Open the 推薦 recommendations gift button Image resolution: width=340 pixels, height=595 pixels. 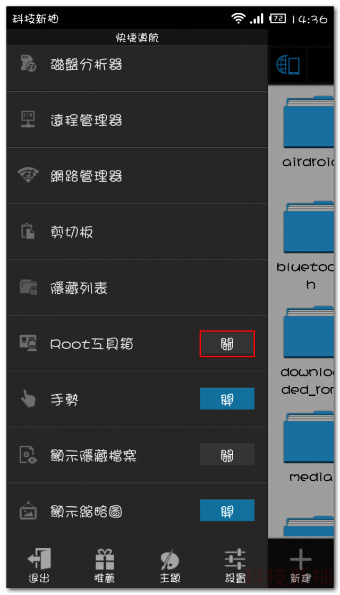[x=104, y=565]
